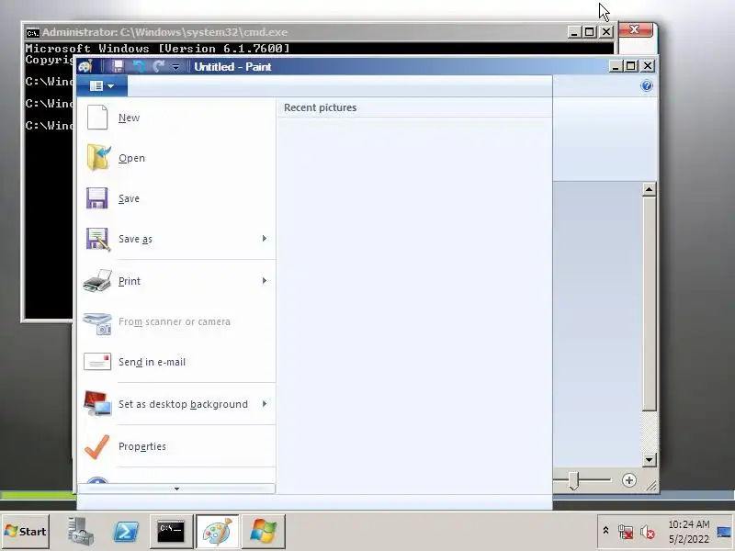
Task: Click the cmd window system icon
Action: (x=32, y=32)
